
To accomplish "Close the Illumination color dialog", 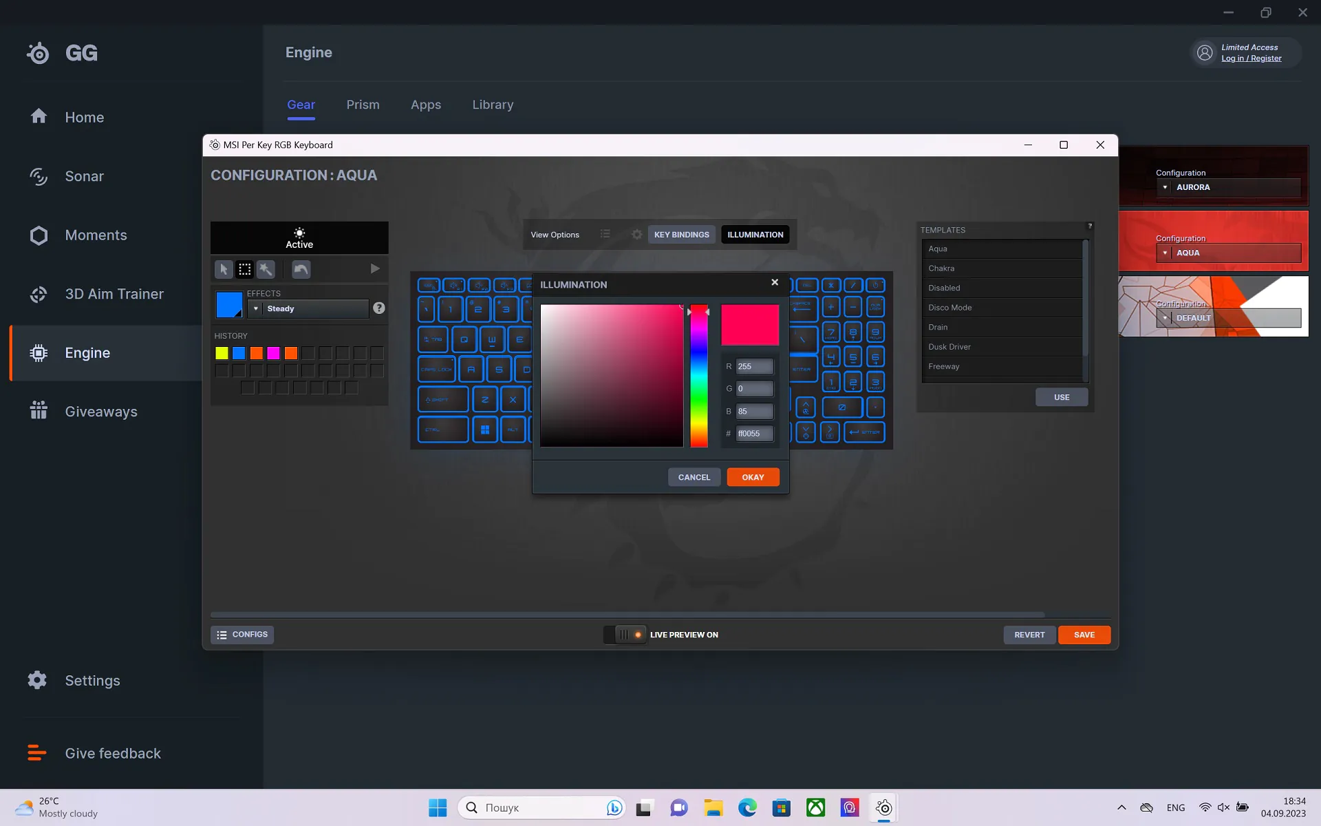I will [775, 282].
